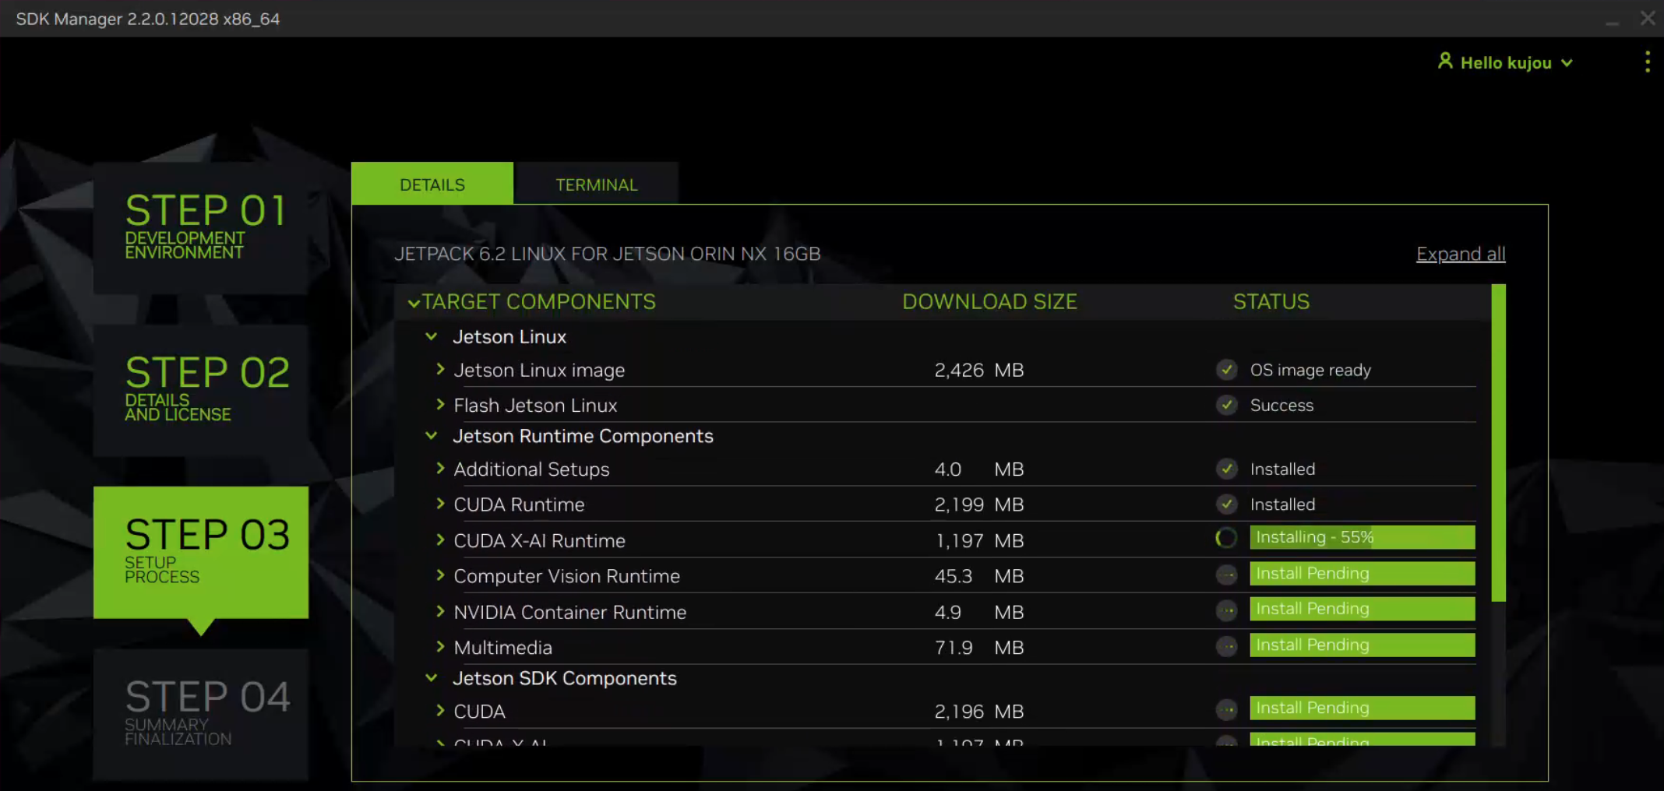
Task: Expand the CUDA SDK component row
Action: coord(440,710)
